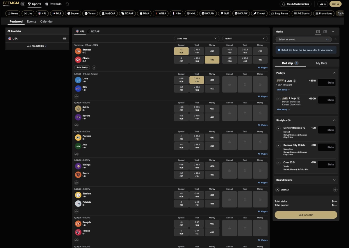Select Bills -200 moneyline

[x=212, y=89]
